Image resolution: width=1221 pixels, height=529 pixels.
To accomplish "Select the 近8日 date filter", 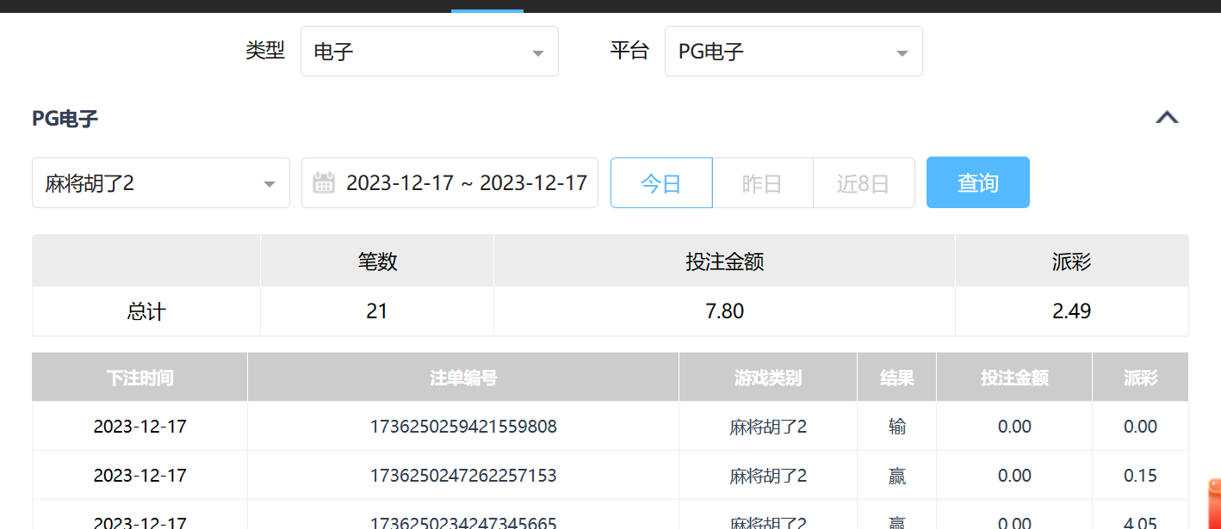I will point(863,183).
